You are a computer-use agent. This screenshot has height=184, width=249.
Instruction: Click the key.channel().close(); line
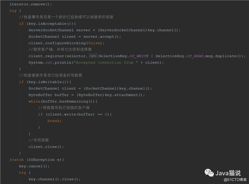[x=54, y=179]
